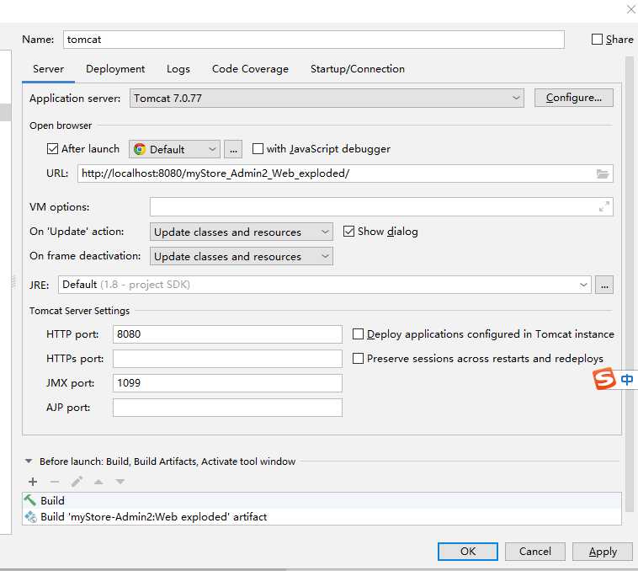Image resolution: width=638 pixels, height=571 pixels.
Task: Click the green hammer Build icon
Action: 30,500
